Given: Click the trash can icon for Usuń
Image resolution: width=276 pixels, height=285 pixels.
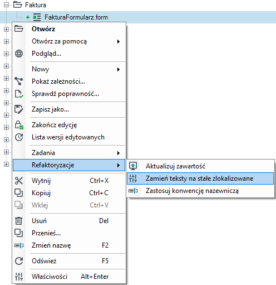Looking at the screenshot, I should (x=19, y=221).
